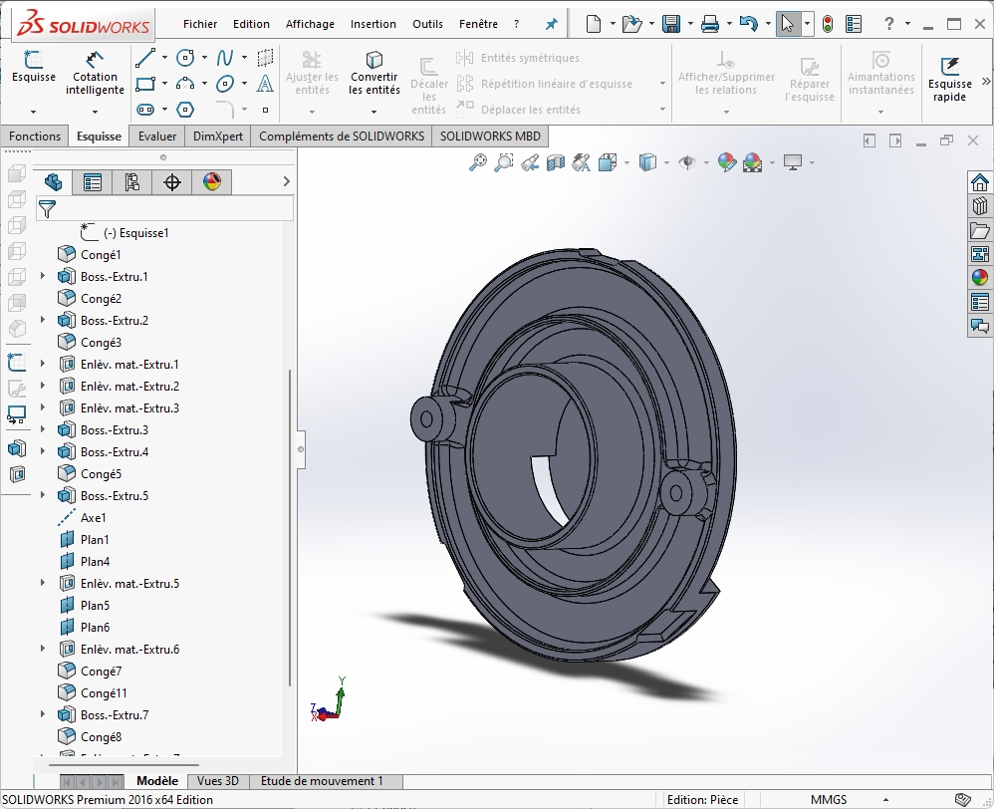The width and height of the screenshot is (994, 809).
Task: Open the ConfigurationManager panel tab
Action: (x=131, y=181)
